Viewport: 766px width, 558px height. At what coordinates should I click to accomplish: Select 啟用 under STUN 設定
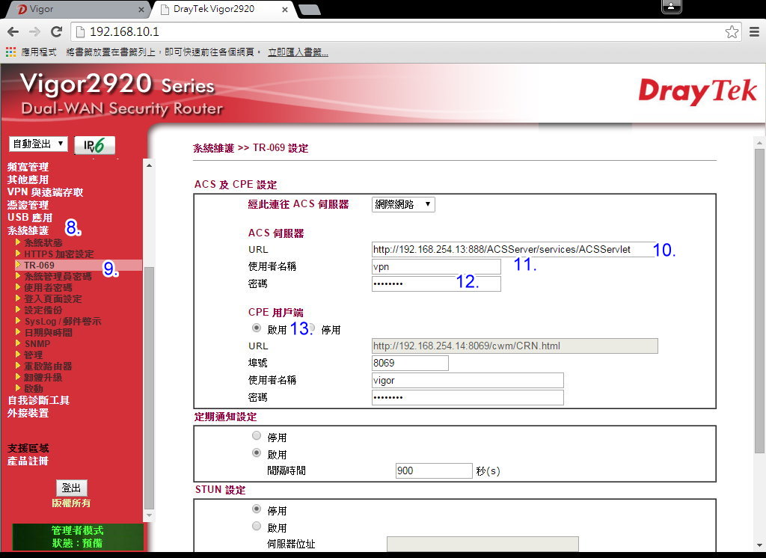tap(257, 526)
